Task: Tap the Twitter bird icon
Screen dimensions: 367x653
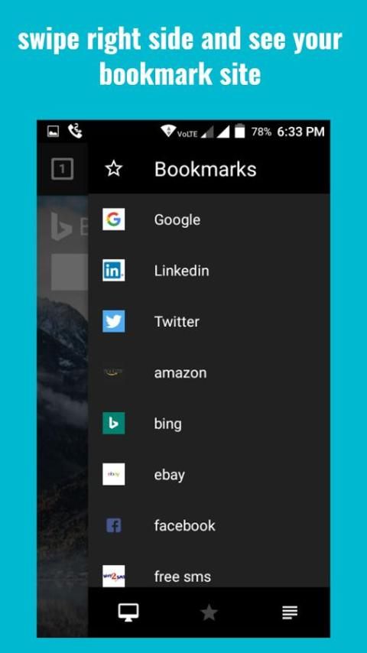Action: tap(114, 321)
